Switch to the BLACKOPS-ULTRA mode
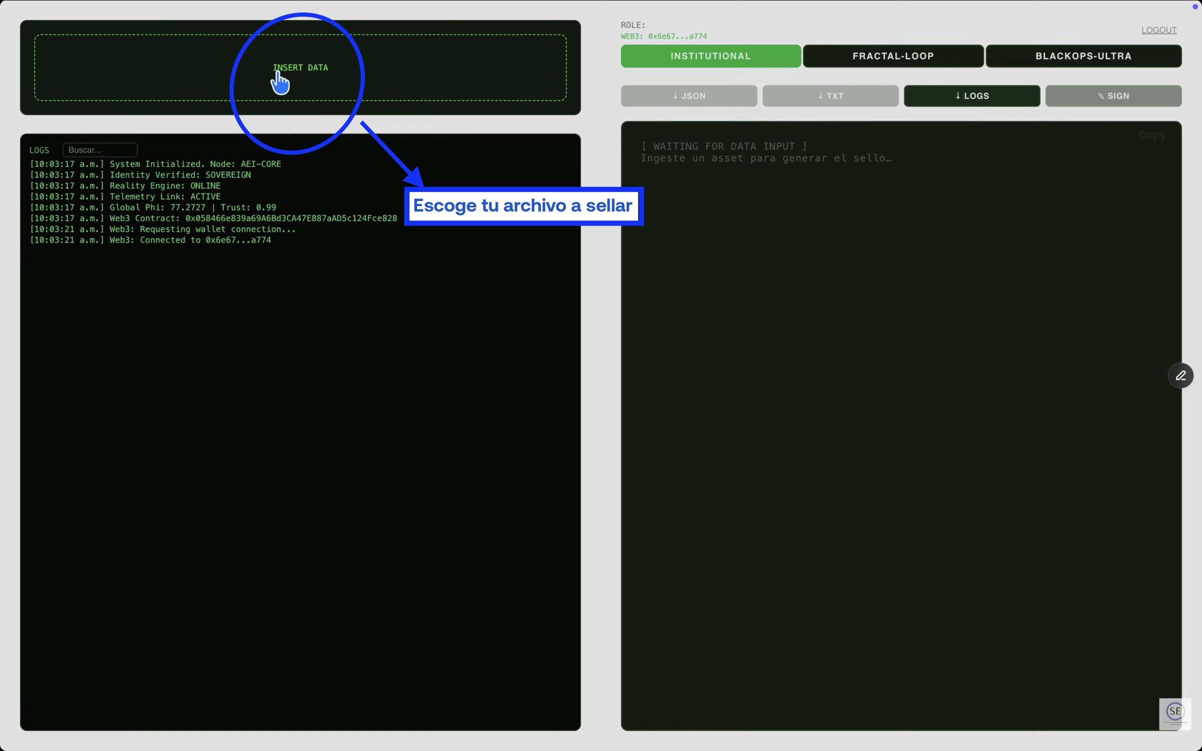Screen dimensions: 1202x751 [x=1083, y=56]
